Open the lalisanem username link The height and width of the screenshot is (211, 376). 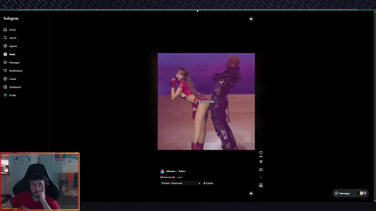coord(171,171)
